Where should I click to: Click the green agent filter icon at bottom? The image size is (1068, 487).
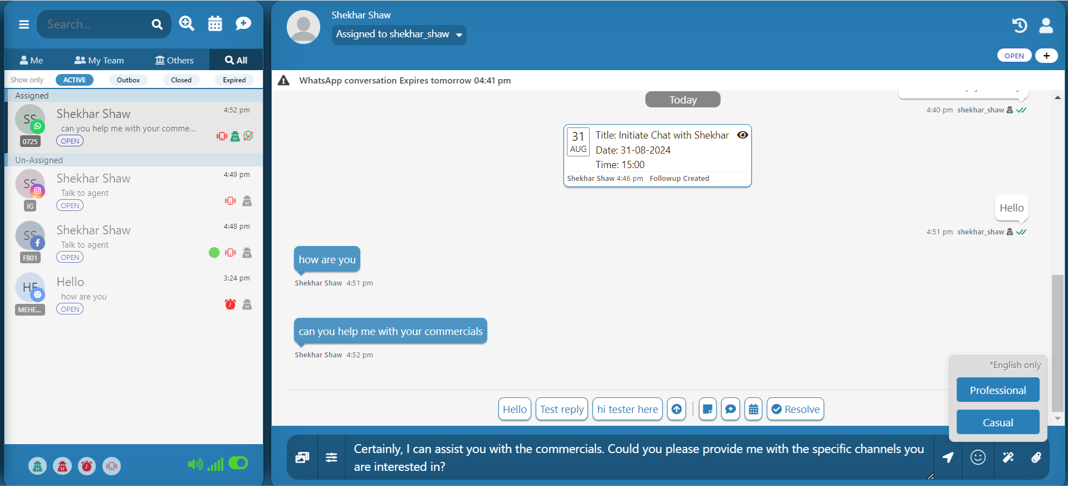[38, 466]
